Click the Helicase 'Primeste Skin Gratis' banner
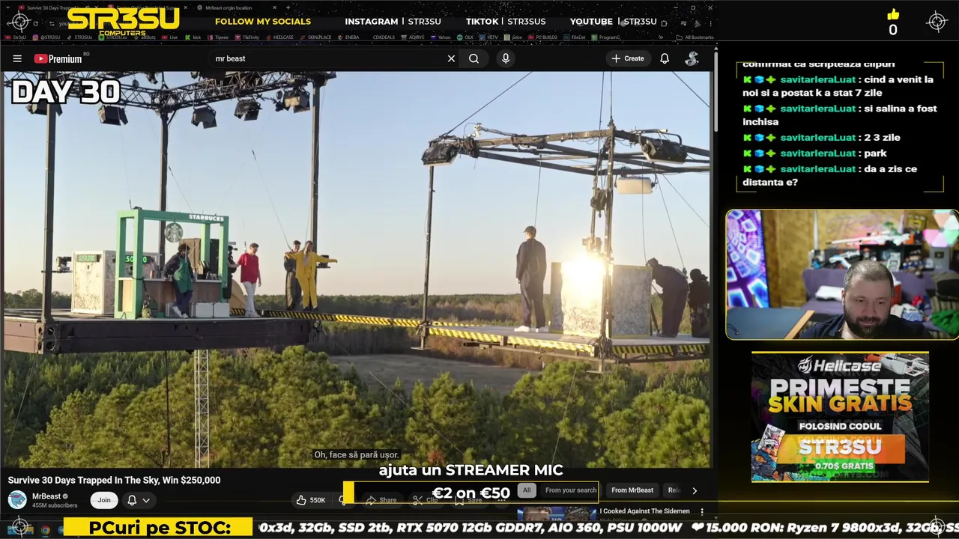Viewport: 959px width, 539px height. 840,417
